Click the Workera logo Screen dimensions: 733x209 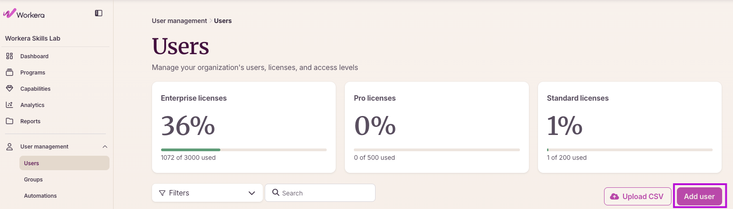(24, 14)
